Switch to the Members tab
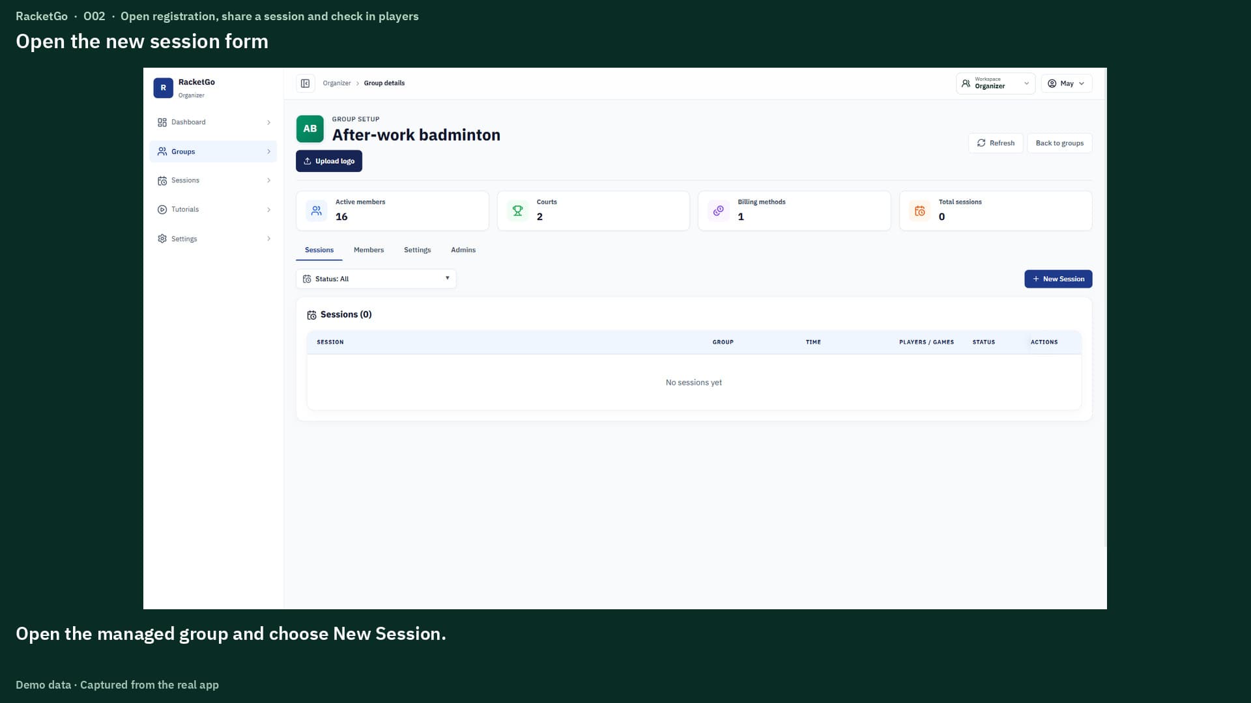Viewport: 1251px width, 703px height. [369, 250]
